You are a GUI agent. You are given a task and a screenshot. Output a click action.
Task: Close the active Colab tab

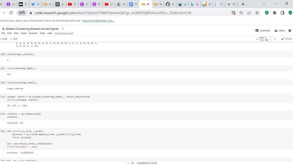148,4
